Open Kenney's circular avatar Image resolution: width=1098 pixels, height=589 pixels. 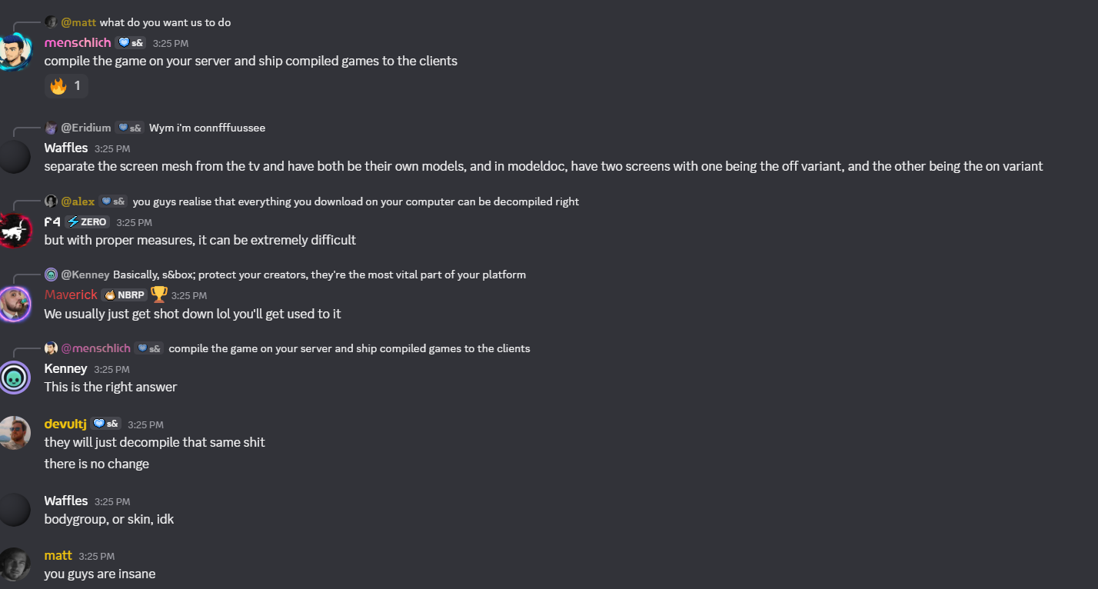click(x=15, y=378)
